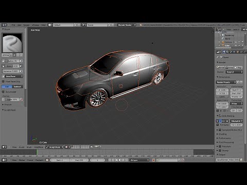Select the Render properties tab icon
The width and height of the screenshot is (247, 185).
[224, 52]
